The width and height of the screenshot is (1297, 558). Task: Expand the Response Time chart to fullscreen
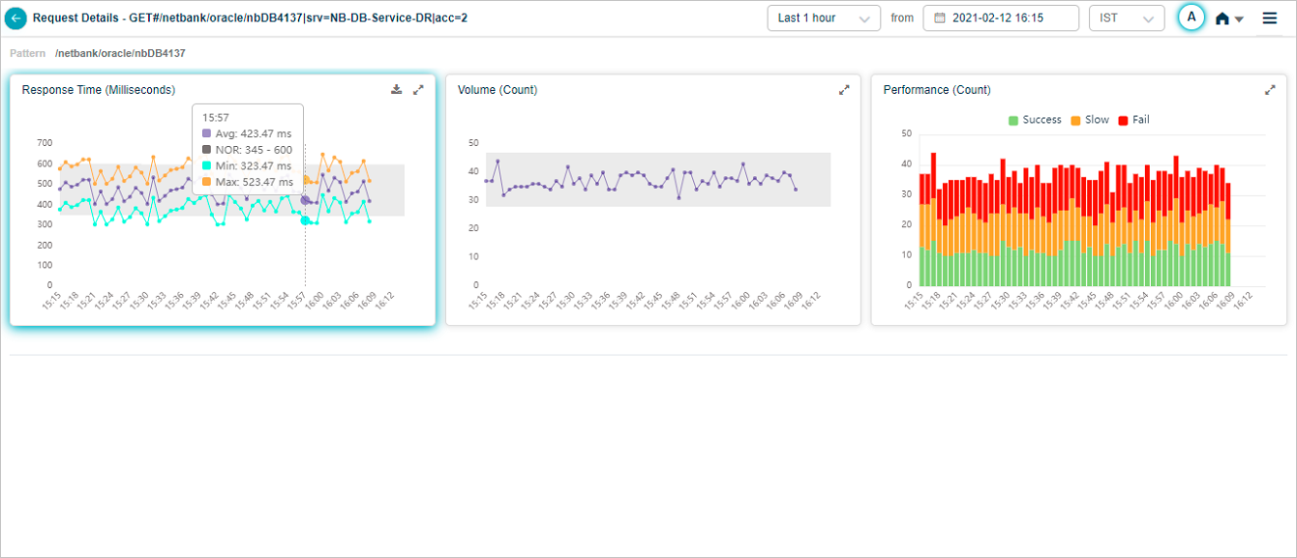coord(418,90)
